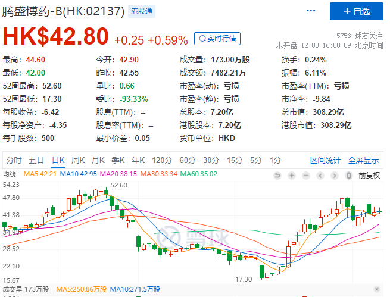This screenshot has height=297, width=390.
Task: Click the 总市值 value 308.29亿
Action: click(328, 112)
